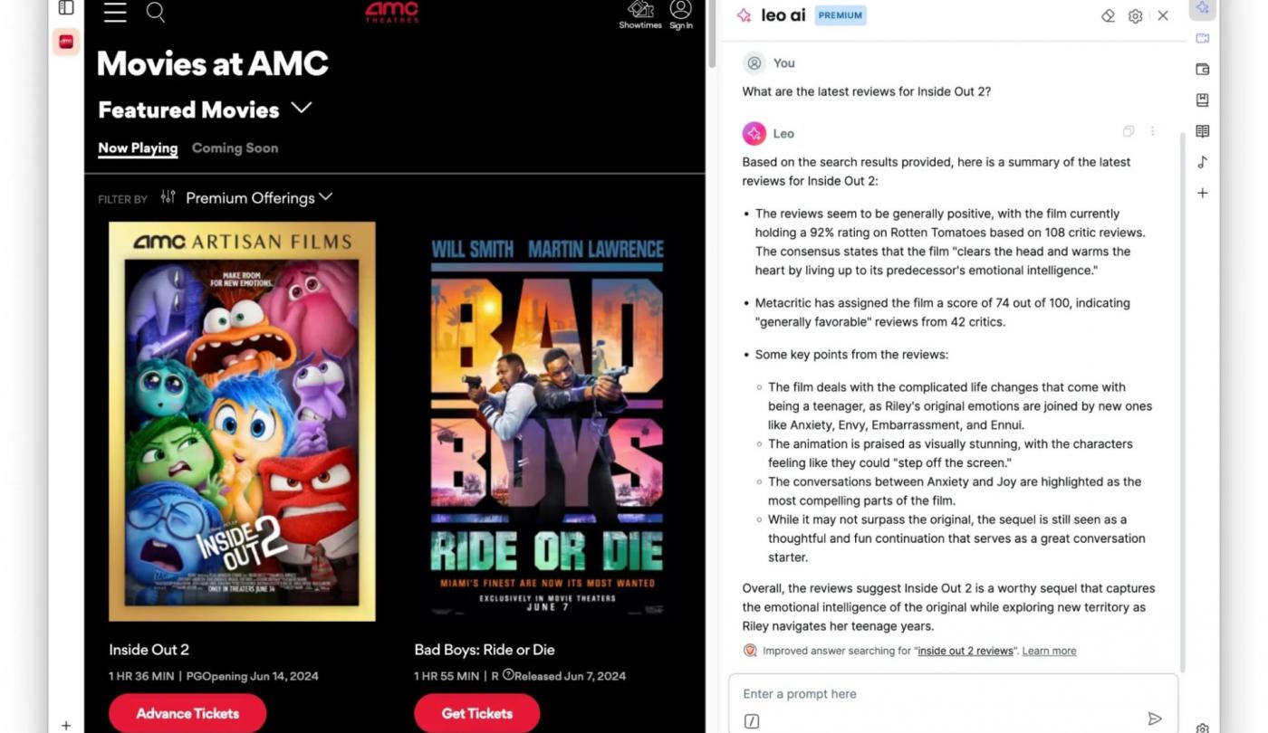Open Leo AI settings gear
The height and width of the screenshot is (733, 1268).
tap(1135, 16)
